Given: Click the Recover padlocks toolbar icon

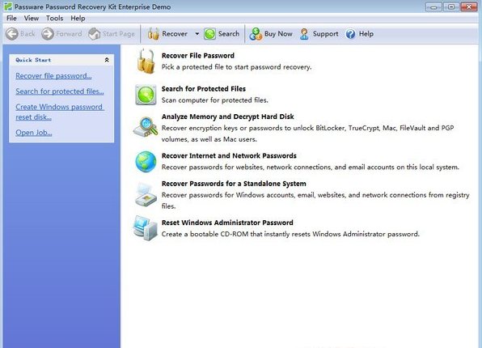Looking at the screenshot, I should click(153, 34).
